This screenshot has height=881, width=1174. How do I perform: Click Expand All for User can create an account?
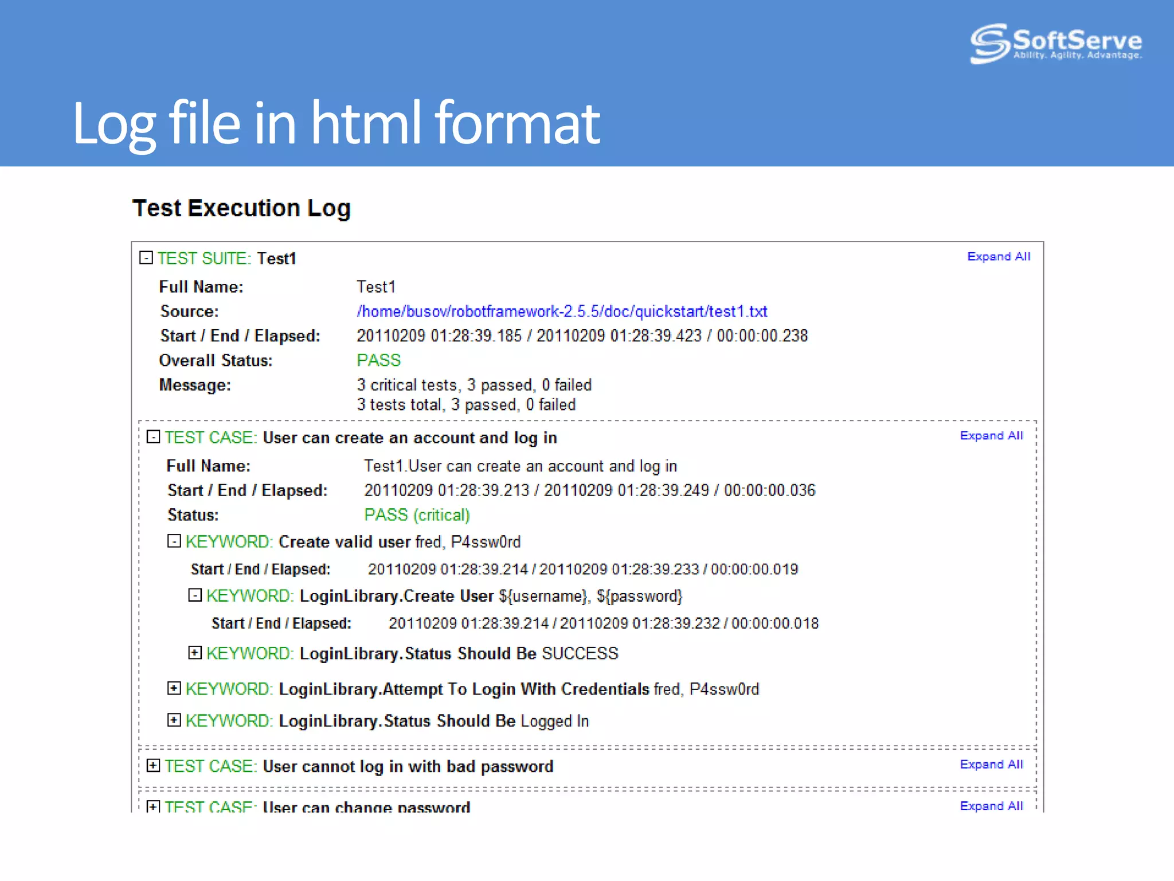991,435
